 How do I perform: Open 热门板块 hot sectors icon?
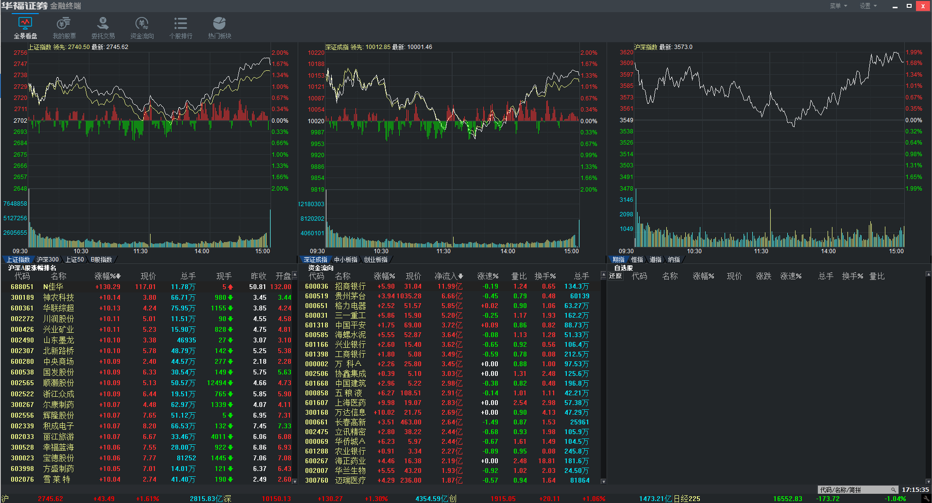pos(220,28)
